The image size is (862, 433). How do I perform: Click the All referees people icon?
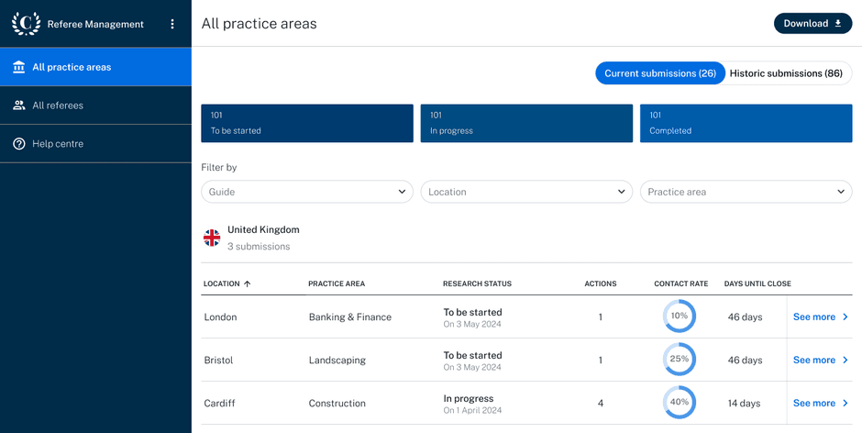pos(19,105)
